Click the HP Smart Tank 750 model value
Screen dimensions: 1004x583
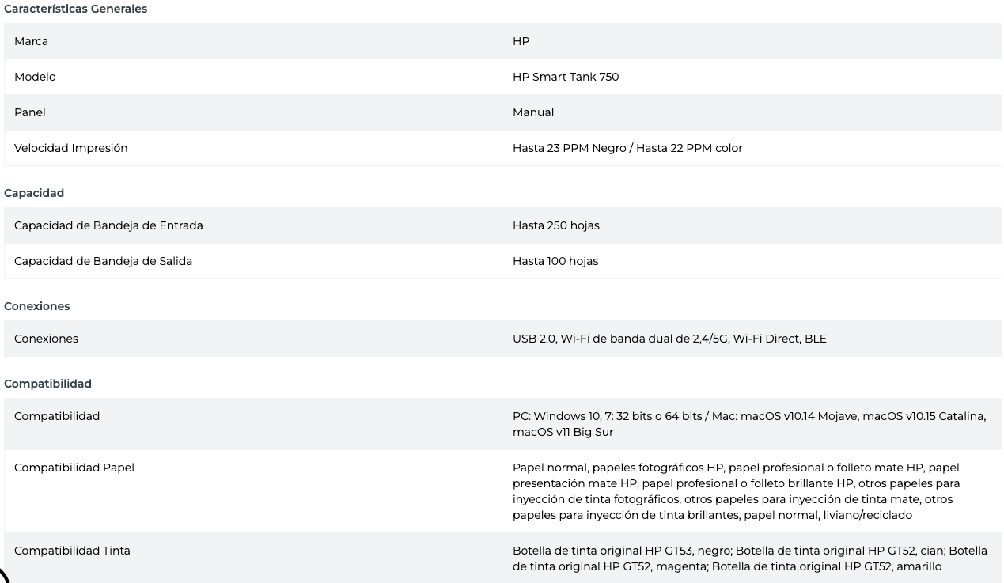pyautogui.click(x=565, y=77)
